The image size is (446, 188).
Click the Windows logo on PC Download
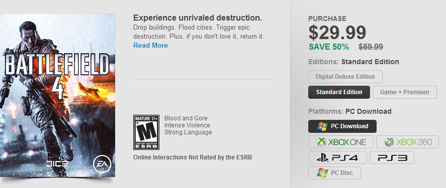point(322,126)
